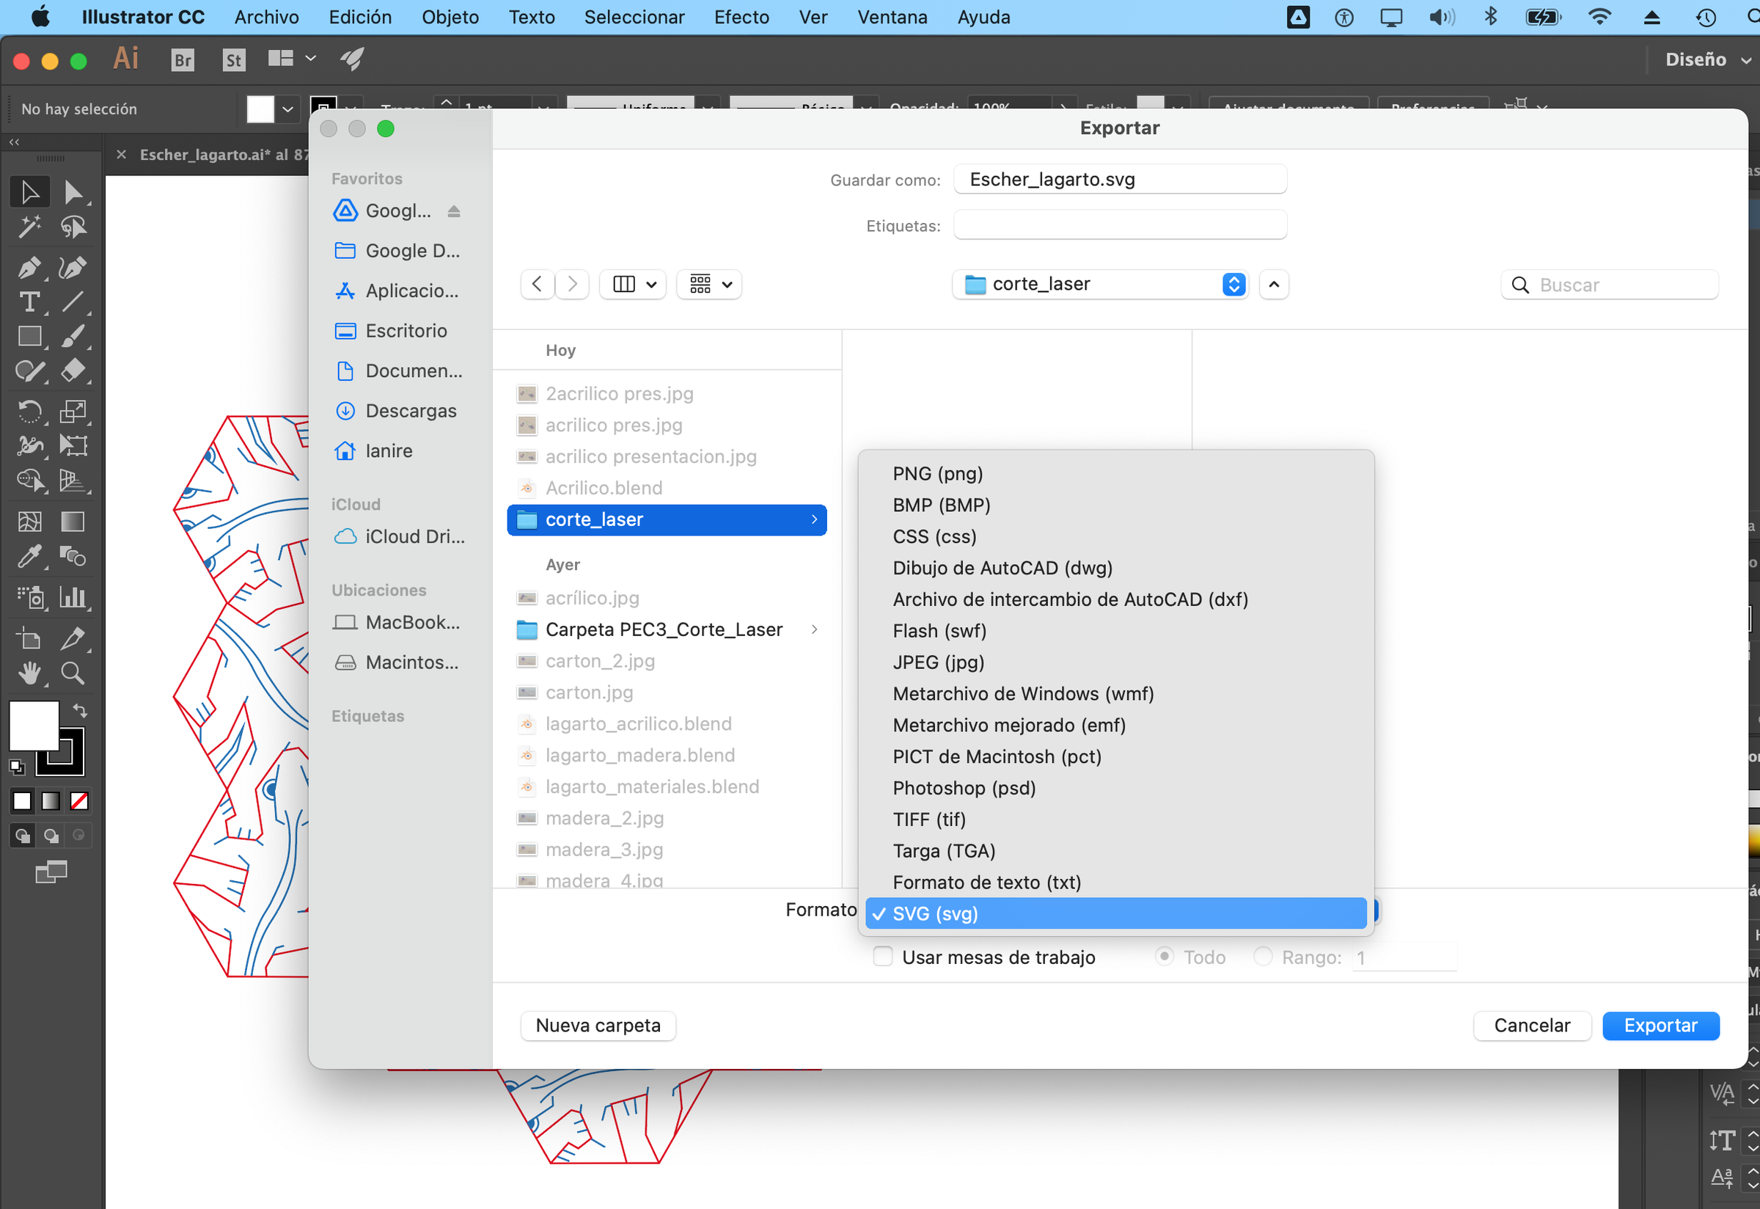
Task: Select the Direct Selection tool
Action: click(x=73, y=192)
